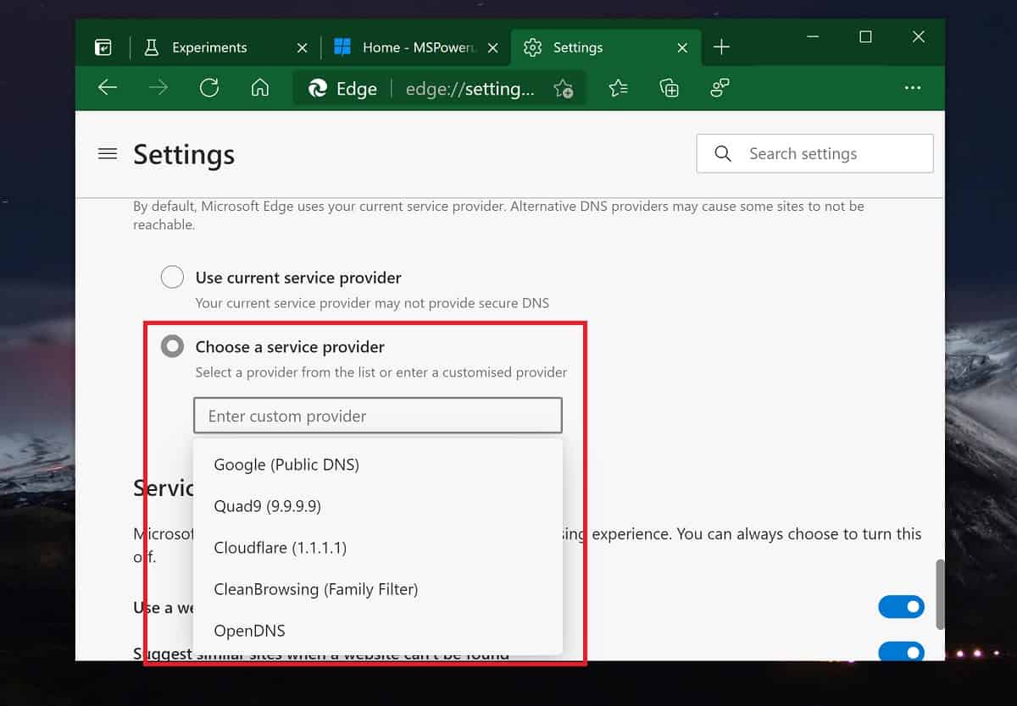Choose CleanBrowsing (Family Filter) from the list
This screenshot has width=1017, height=706.
click(378, 589)
